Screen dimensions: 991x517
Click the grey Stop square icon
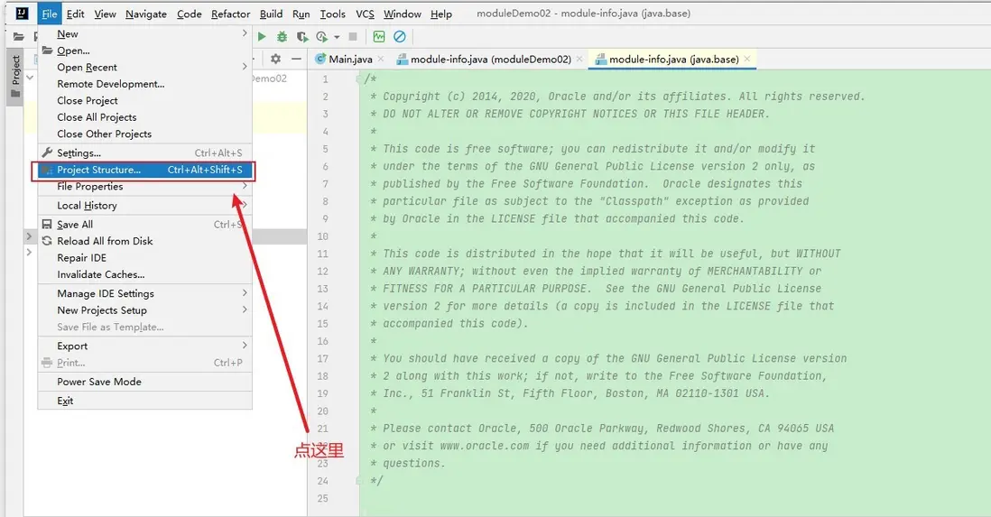point(353,37)
